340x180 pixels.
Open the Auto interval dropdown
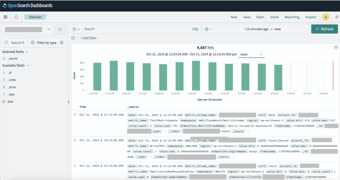252,54
